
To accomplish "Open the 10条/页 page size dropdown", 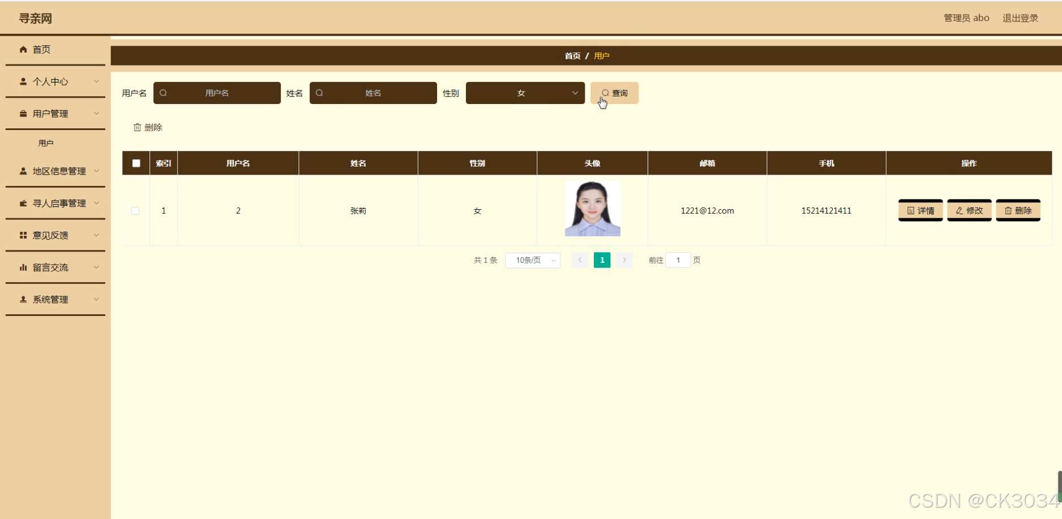I will click(532, 260).
